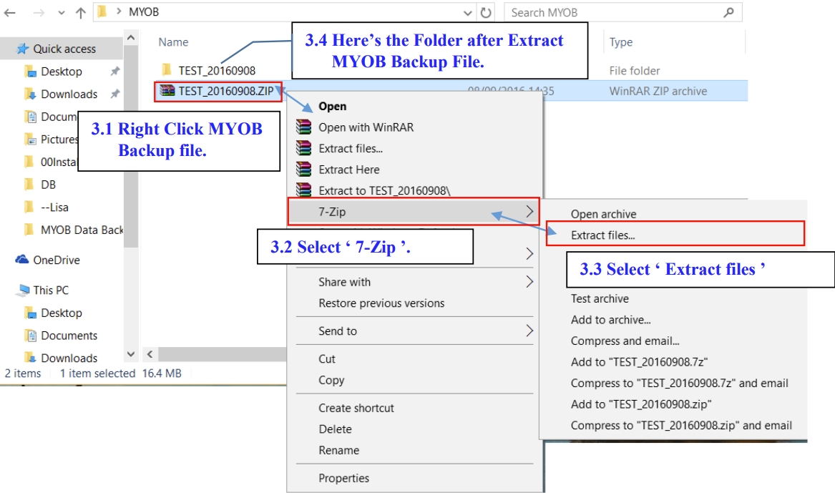Click the WinRAR icon beside Open with WinRAR
The width and height of the screenshot is (835, 493).
point(304,127)
